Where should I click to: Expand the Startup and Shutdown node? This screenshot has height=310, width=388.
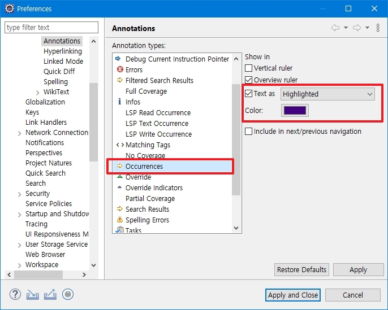coord(20,215)
